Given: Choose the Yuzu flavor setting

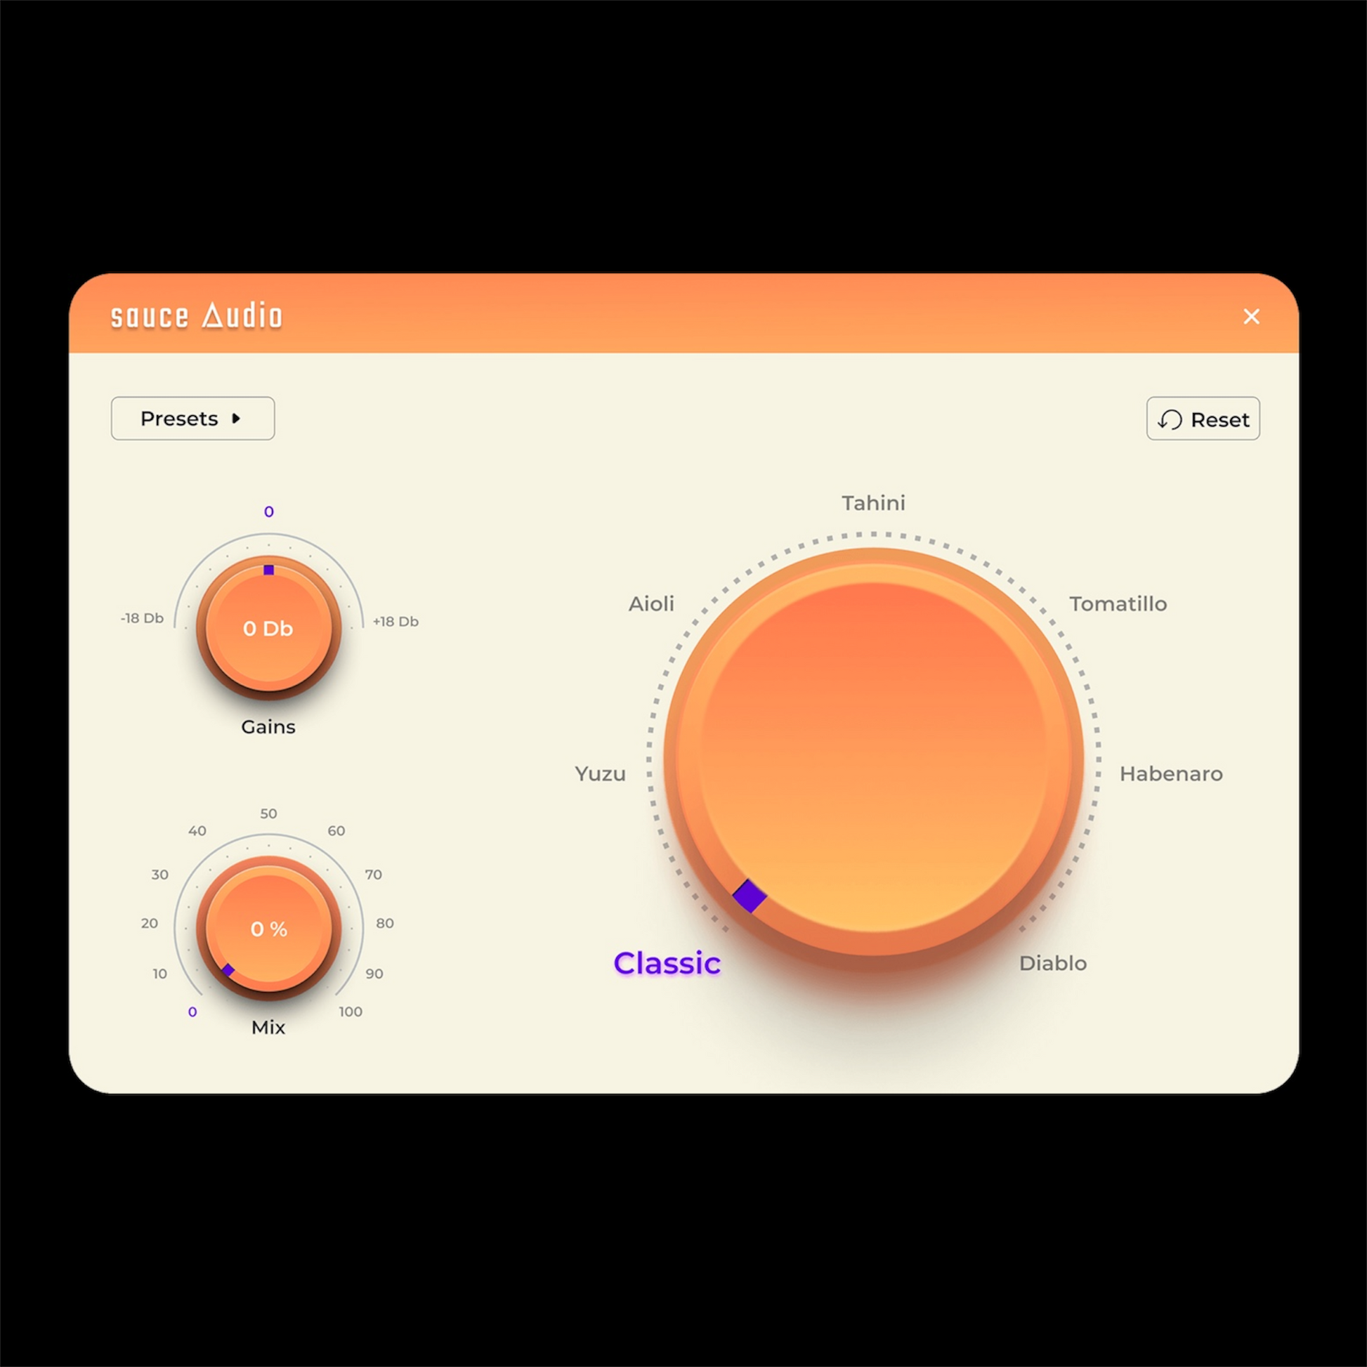Looking at the screenshot, I should click(x=600, y=773).
